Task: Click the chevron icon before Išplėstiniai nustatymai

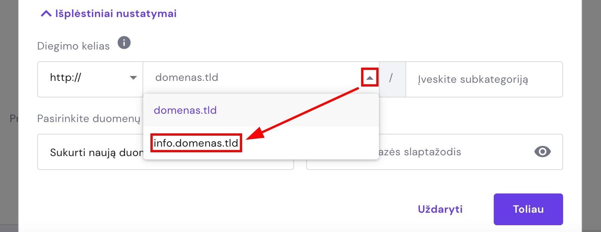Action: pyautogui.click(x=46, y=14)
